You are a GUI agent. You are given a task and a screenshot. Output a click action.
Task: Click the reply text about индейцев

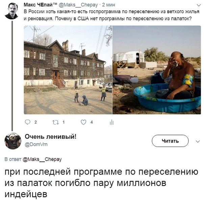tap(101, 183)
